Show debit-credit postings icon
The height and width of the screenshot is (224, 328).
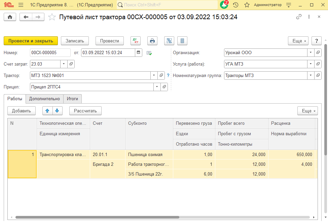pyautogui.click(x=136, y=41)
